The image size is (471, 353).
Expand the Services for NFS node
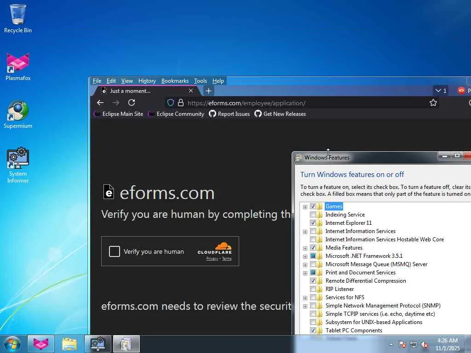coord(305,298)
